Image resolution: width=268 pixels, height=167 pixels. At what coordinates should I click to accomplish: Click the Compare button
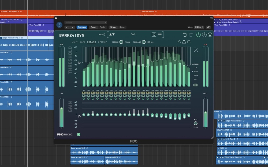coord(82,27)
